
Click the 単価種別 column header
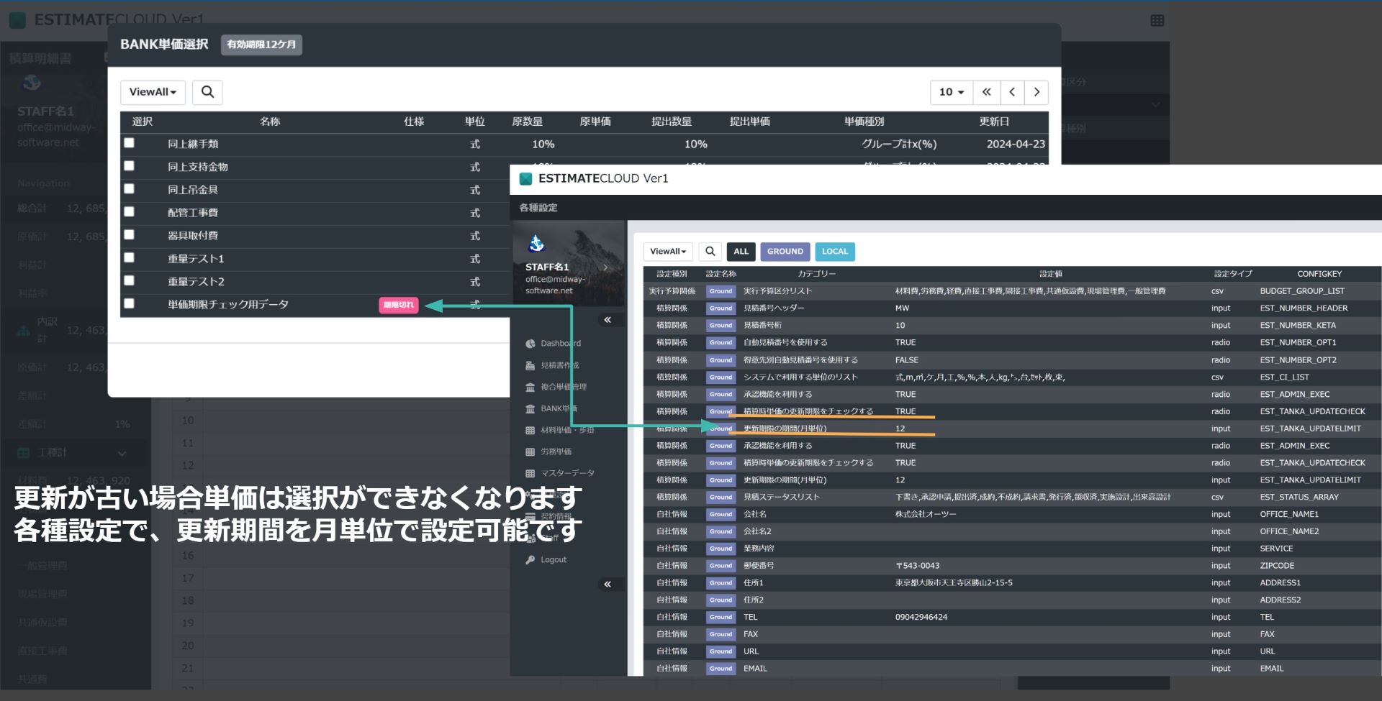(864, 122)
